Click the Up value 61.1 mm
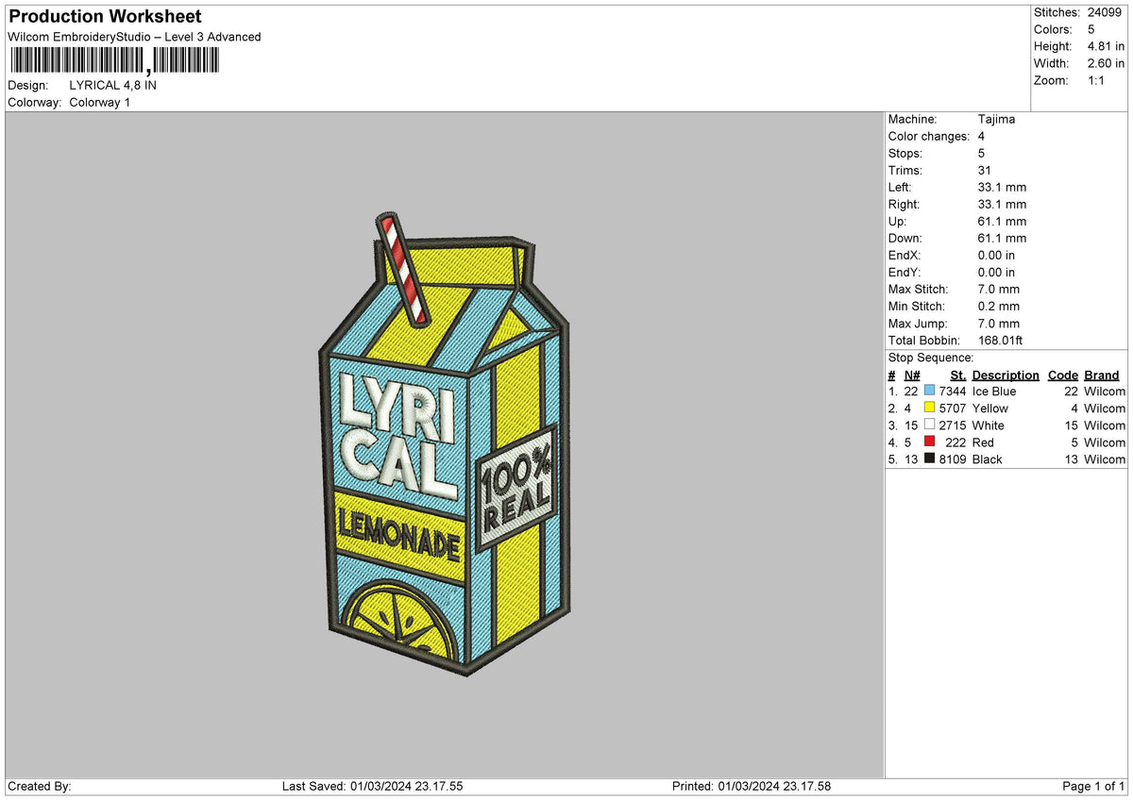The width and height of the screenshot is (1133, 800). pos(1002,221)
